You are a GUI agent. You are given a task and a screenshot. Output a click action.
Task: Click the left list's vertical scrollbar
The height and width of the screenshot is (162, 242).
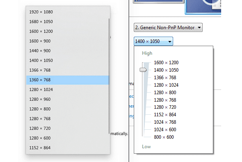[x=109, y=76]
